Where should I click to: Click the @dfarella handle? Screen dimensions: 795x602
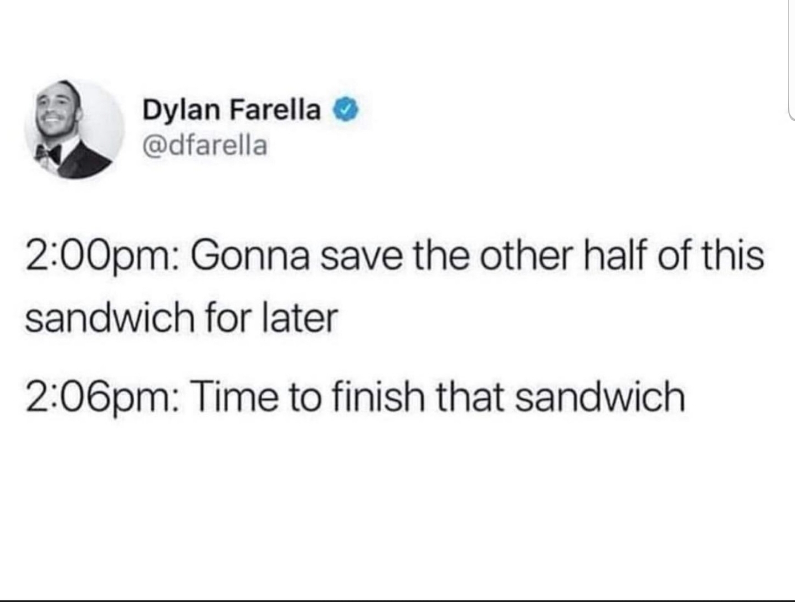pos(205,145)
